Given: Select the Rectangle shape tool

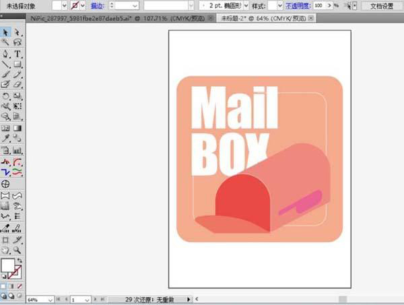Looking at the screenshot, I should (x=18, y=64).
